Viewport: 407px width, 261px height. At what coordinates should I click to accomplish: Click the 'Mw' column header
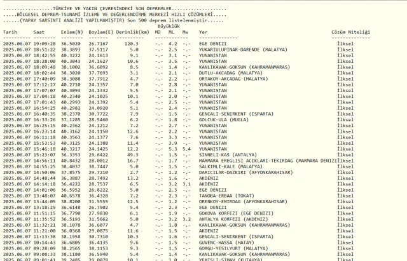[185, 32]
